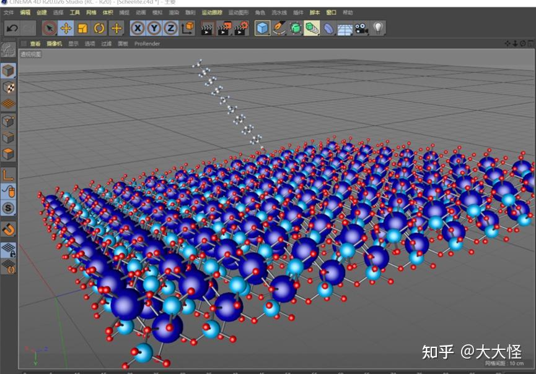536x374 pixels.
Task: Click the XYZ axis gizmo in viewport corner
Action: pos(36,355)
